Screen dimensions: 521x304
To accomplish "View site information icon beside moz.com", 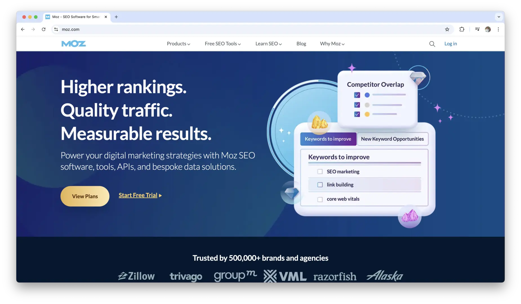I will 56,29.
